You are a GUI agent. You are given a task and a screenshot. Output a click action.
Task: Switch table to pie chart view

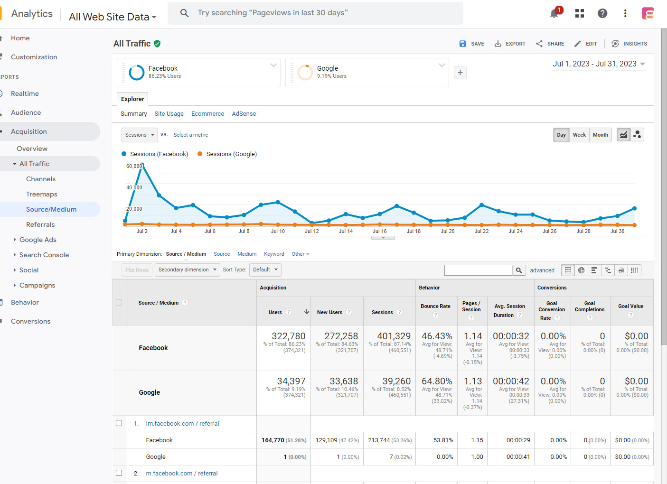click(581, 270)
